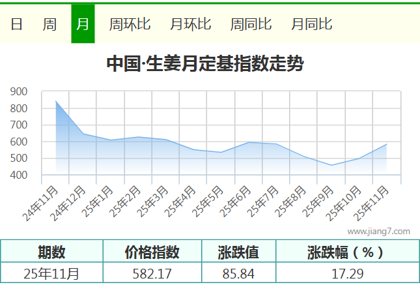420x287 pixels.
Task: Click the 期数 table header
Action: pos(51,252)
